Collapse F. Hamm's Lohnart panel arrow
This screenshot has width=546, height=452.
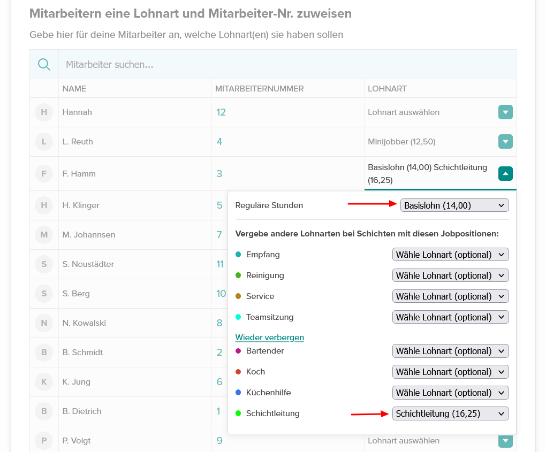[505, 174]
